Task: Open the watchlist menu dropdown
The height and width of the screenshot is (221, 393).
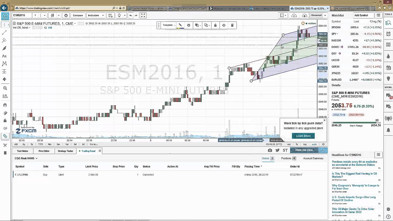Action: click(x=378, y=15)
